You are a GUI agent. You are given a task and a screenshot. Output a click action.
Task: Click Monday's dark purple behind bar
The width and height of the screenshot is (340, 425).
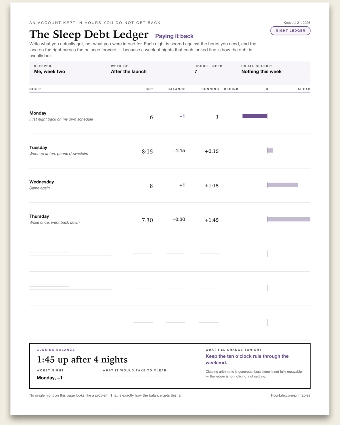(255, 116)
